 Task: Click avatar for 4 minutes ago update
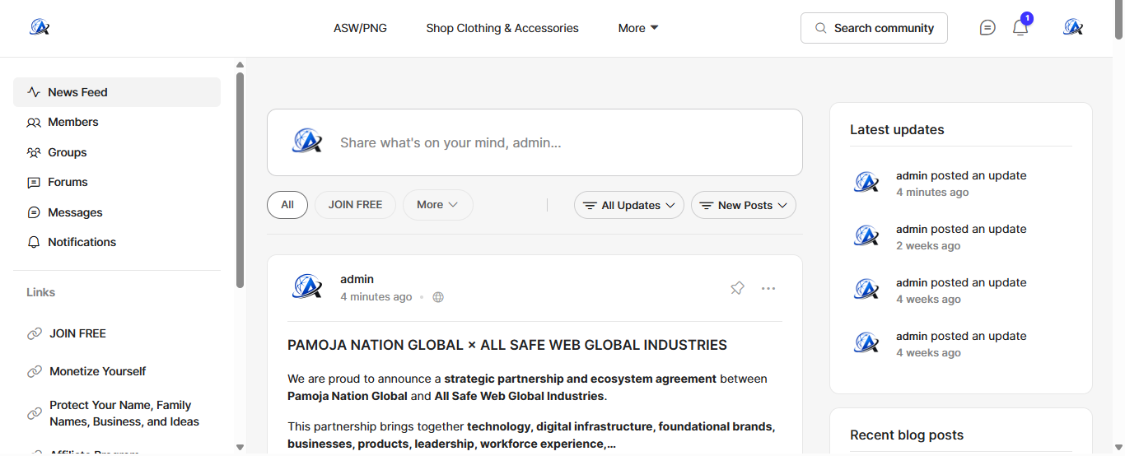click(866, 182)
